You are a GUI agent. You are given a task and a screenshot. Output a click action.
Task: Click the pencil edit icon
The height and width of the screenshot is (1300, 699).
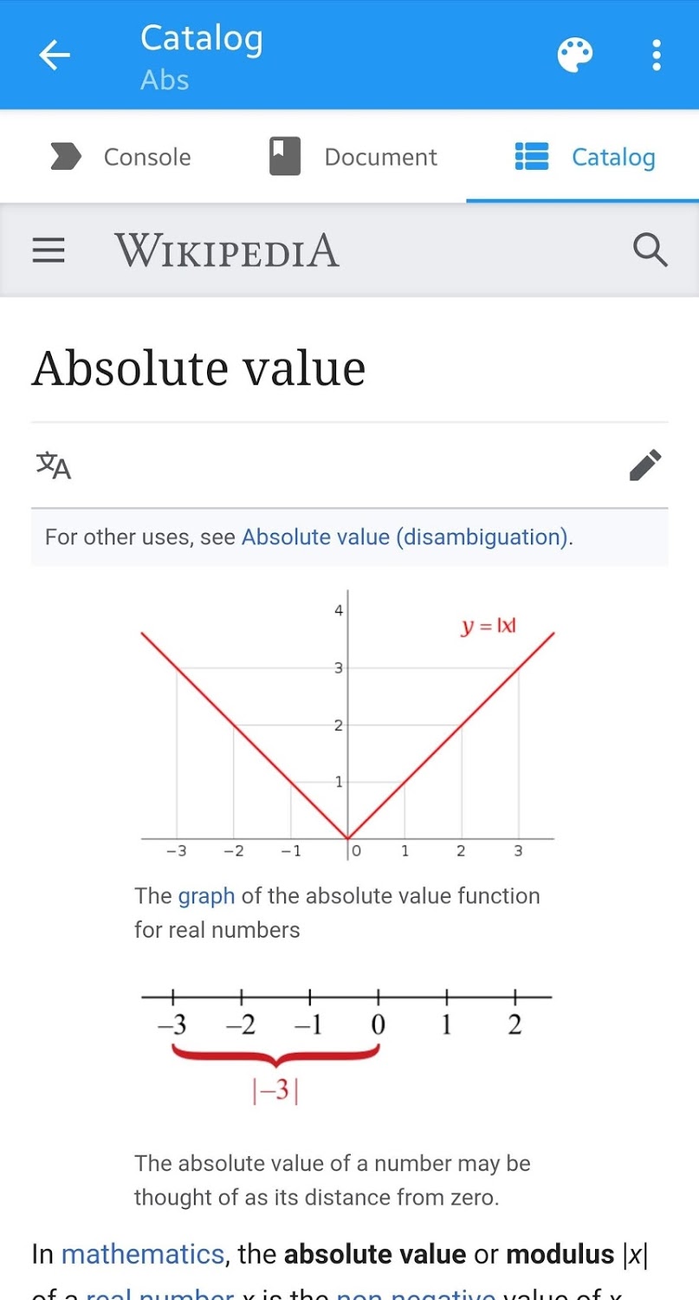point(645,465)
